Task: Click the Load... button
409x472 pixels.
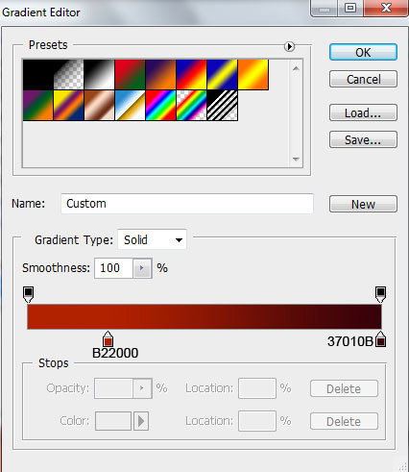Action: [x=363, y=112]
